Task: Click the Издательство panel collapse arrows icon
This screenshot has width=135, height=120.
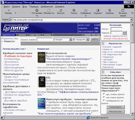Action: point(103,43)
